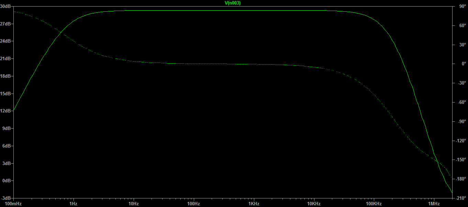Click the 100mHz frequency axis label
Image resolution: width=468 pixels, height=207 pixels.
pos(14,204)
